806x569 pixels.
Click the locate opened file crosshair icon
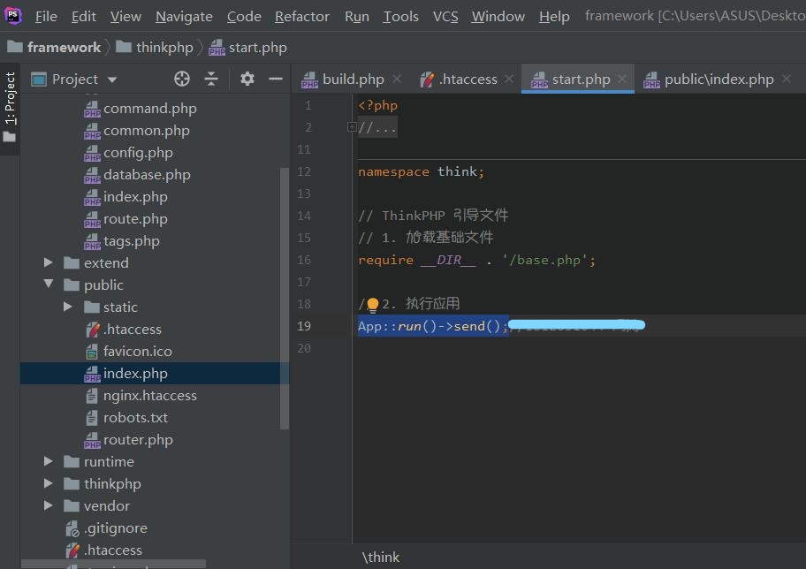point(182,79)
